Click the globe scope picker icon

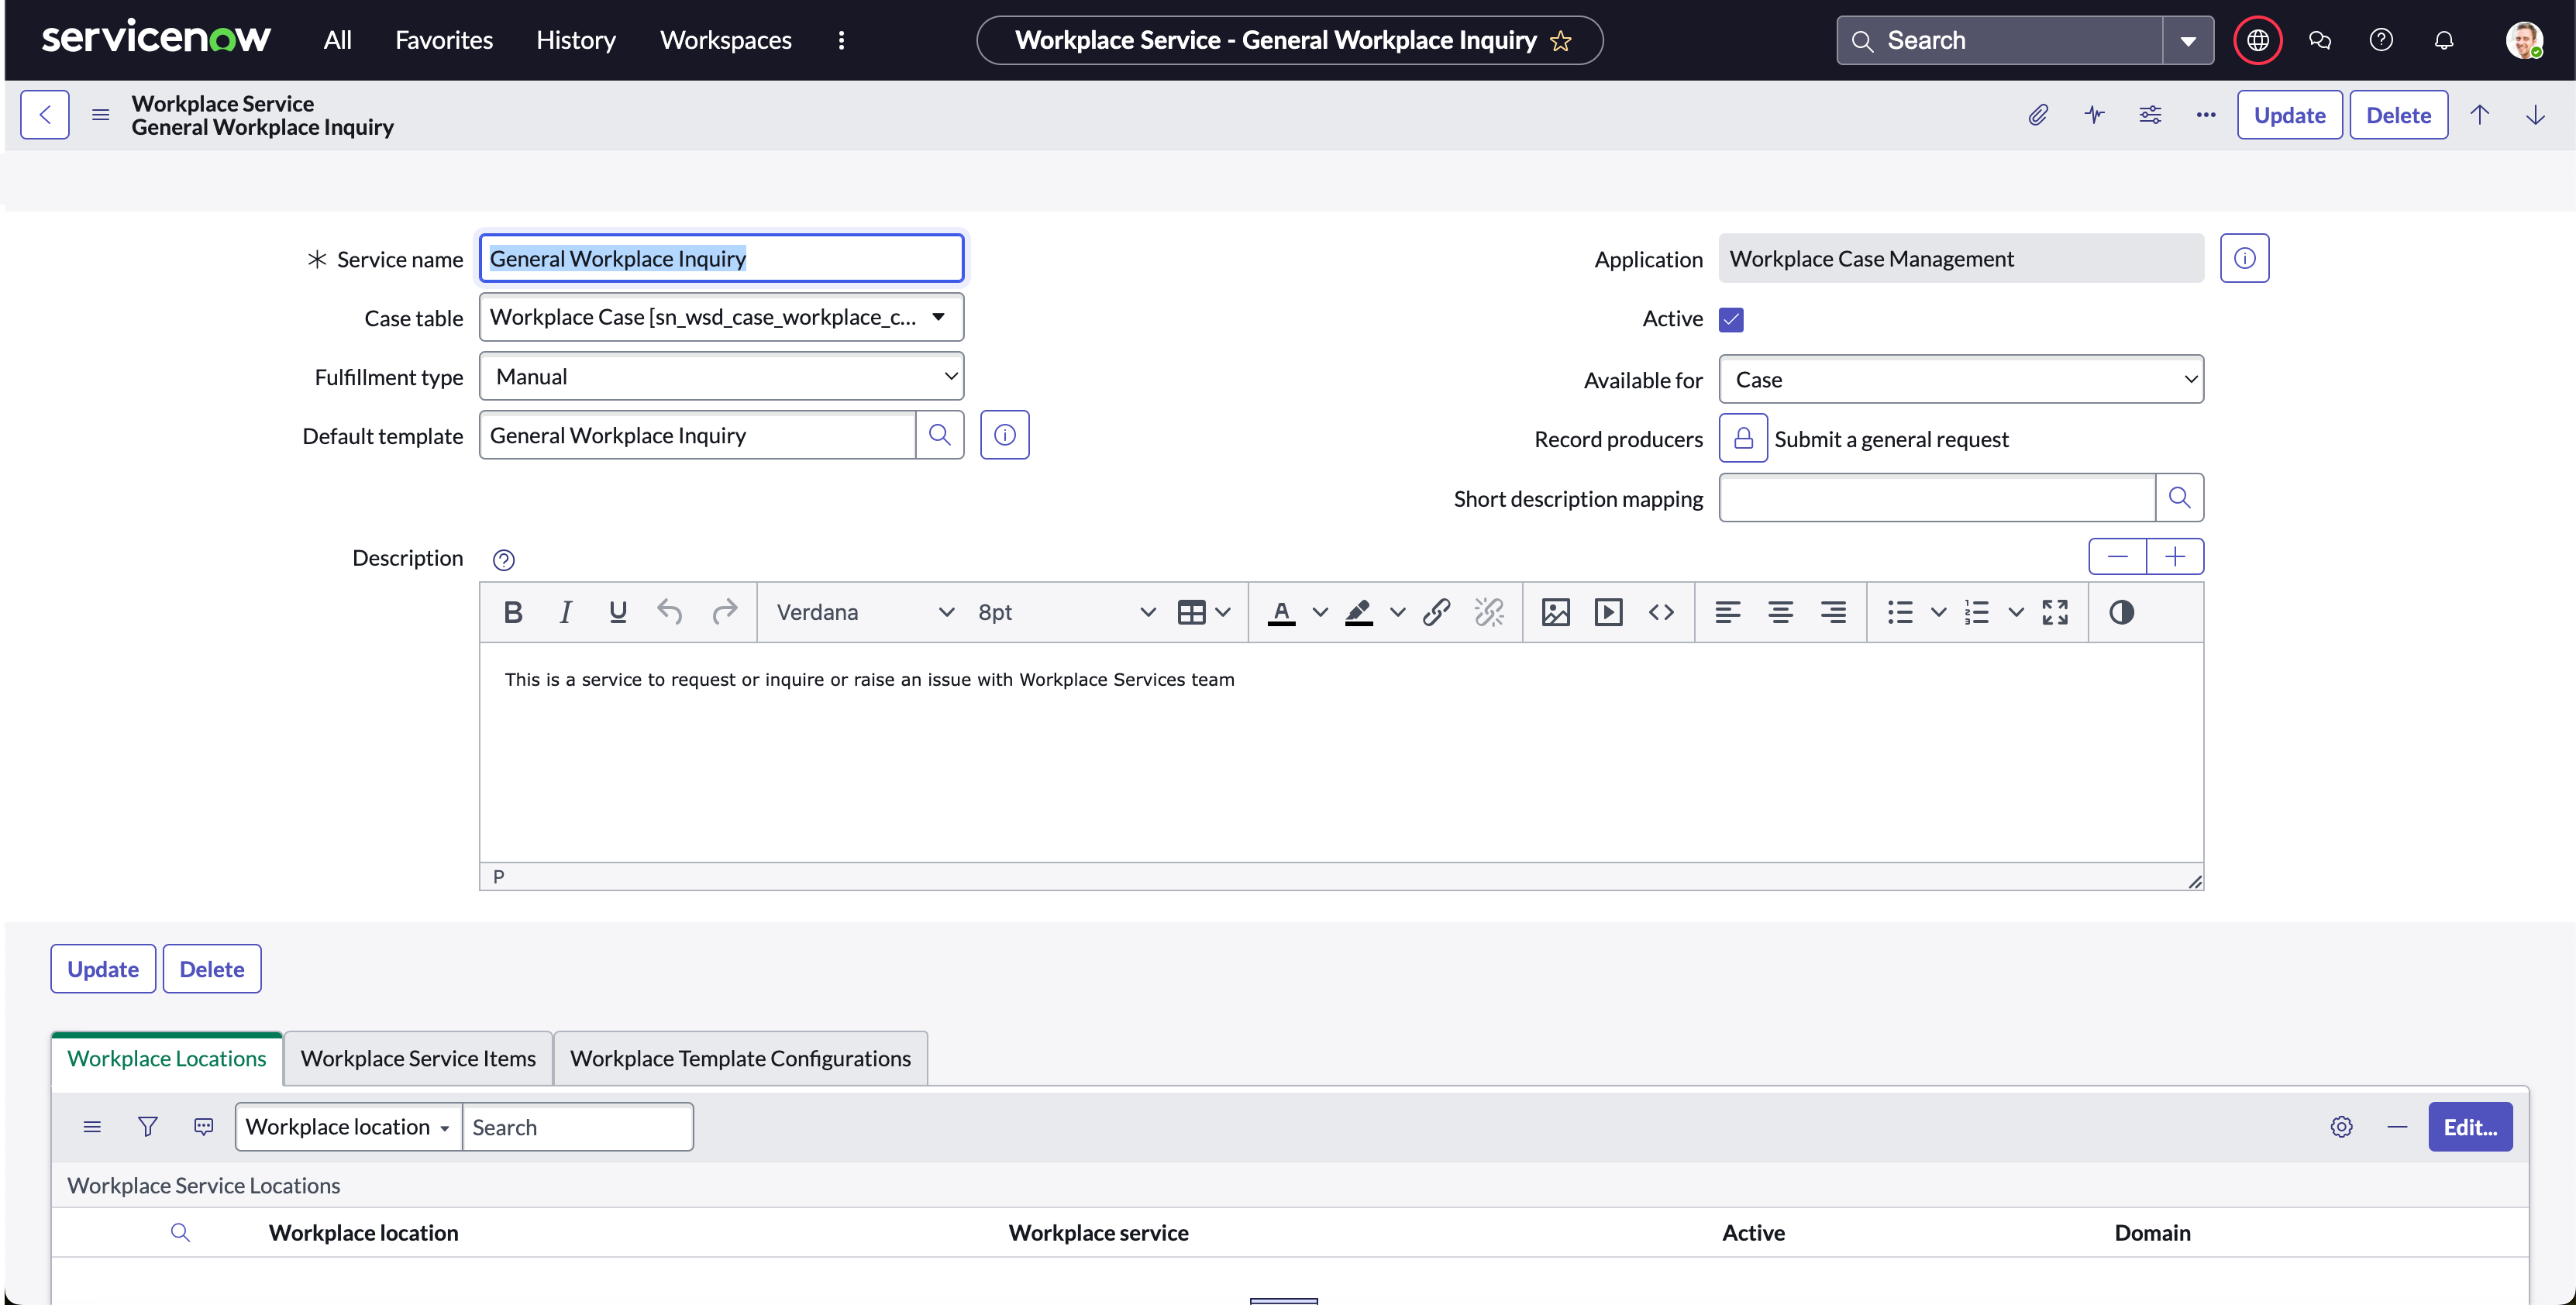tap(2258, 40)
